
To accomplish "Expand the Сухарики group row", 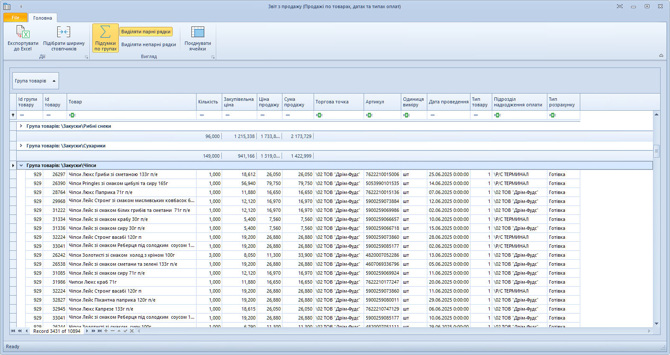I will point(21,146).
